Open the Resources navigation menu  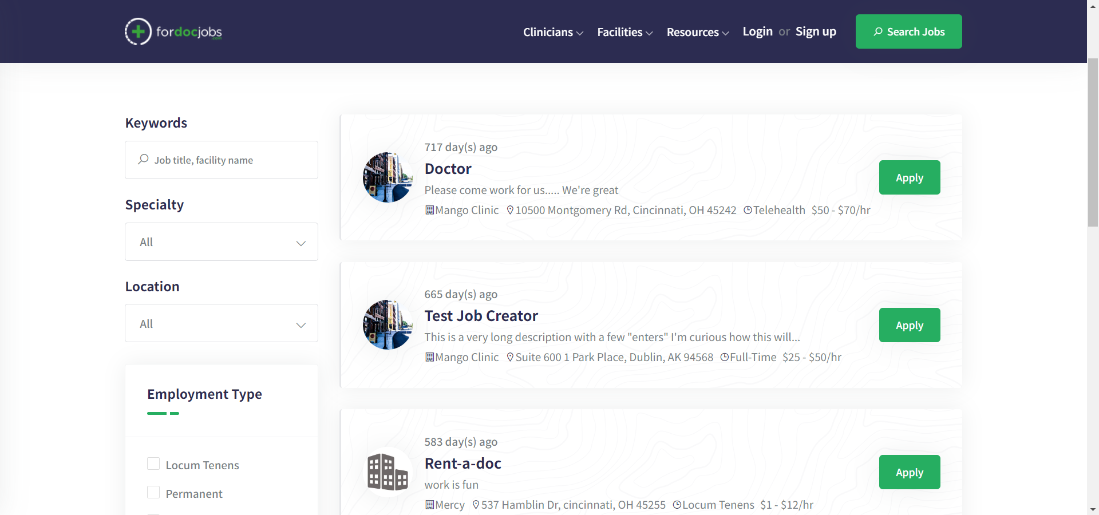tap(697, 32)
